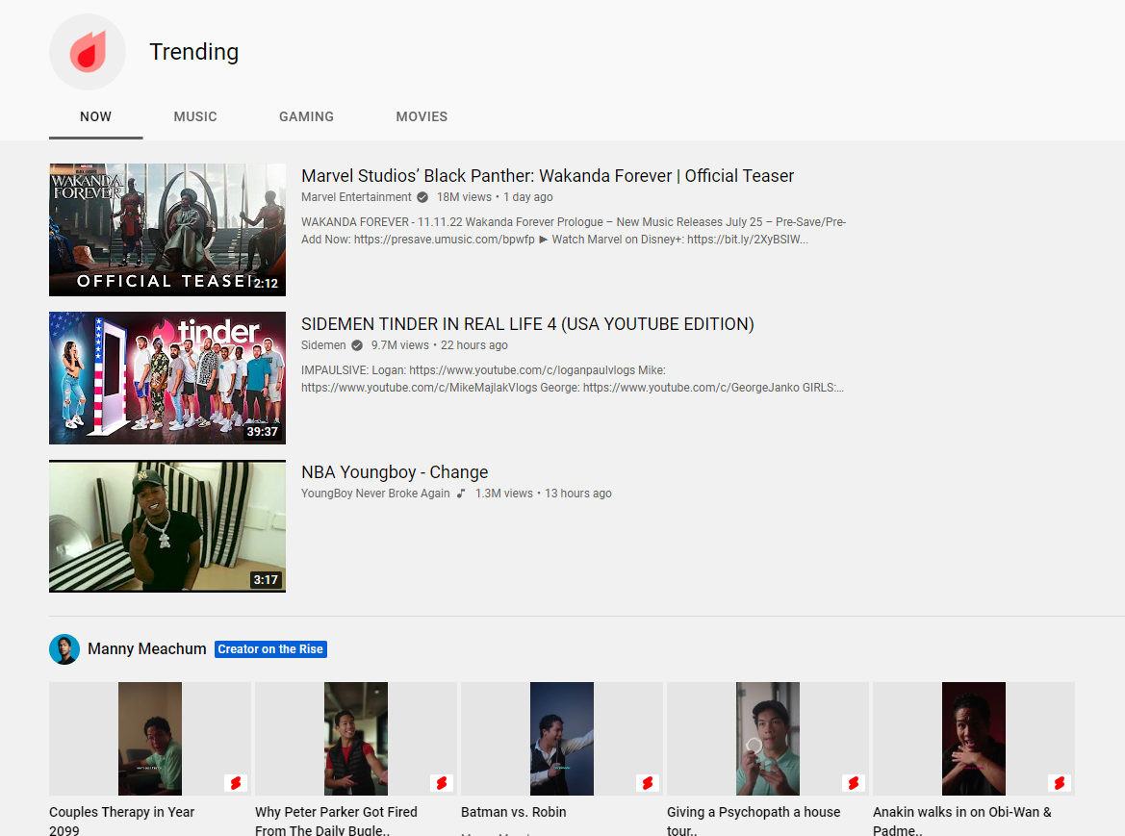Open the Wakanda Forever teaser title
The image size is (1125, 836).
tap(548, 176)
